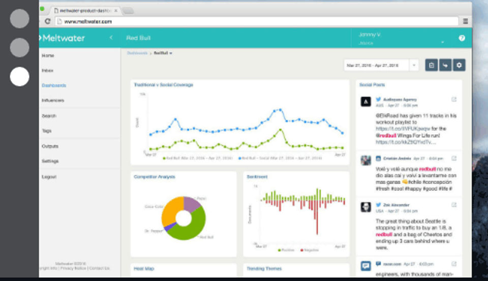The image size is (488, 281).
Task: Open the first t.co link in the Agency post
Action: pyautogui.click(x=403, y=128)
